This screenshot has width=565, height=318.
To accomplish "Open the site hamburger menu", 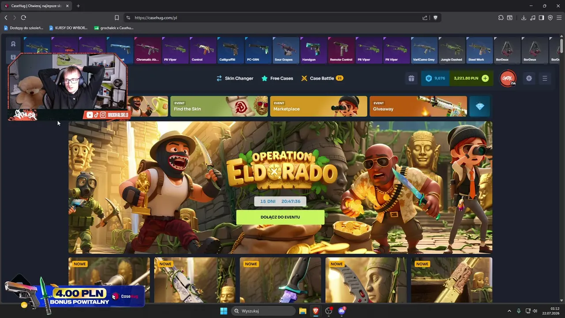I will point(545,78).
